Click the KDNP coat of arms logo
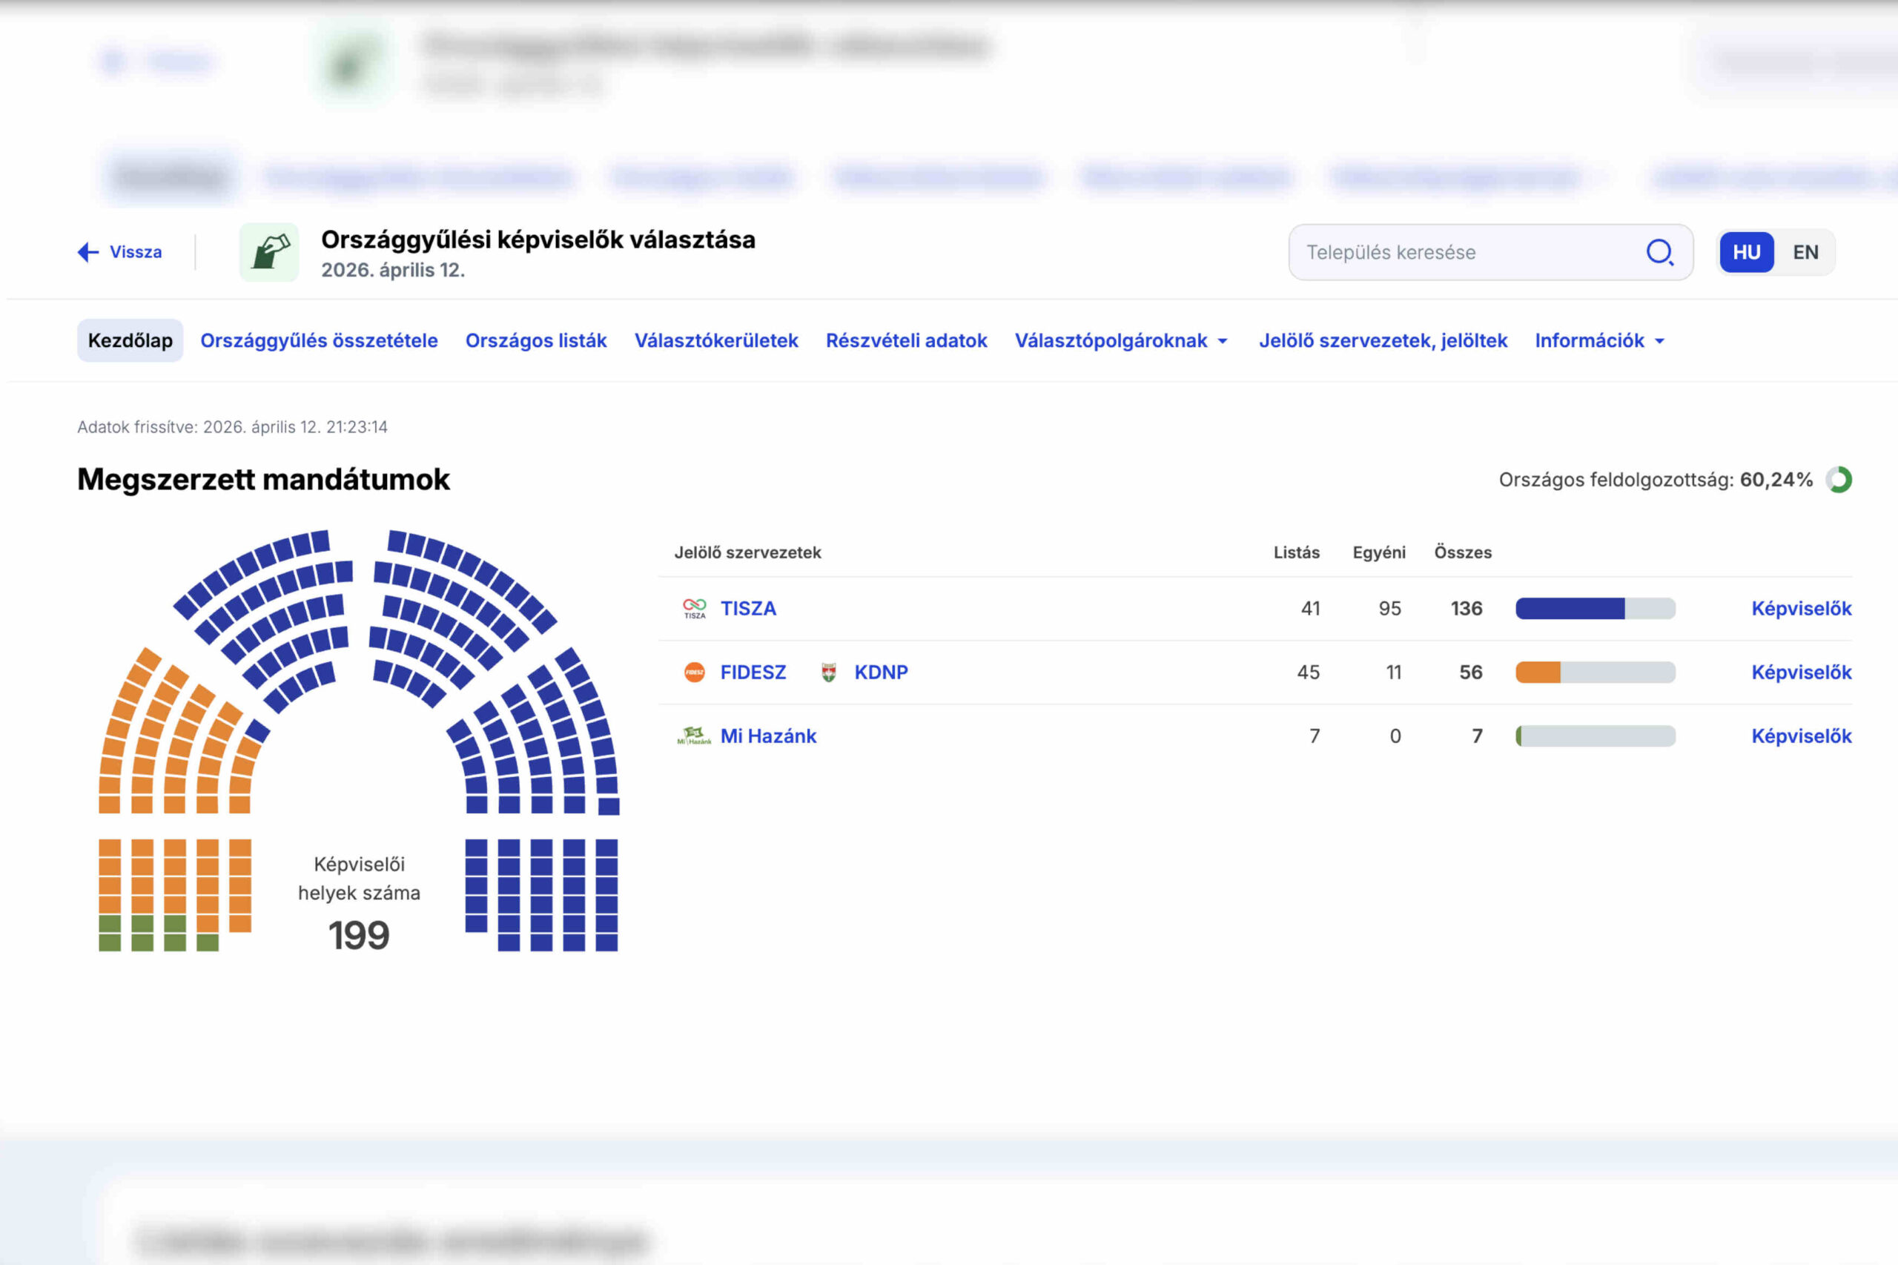Screen dimensions: 1898x1265 828,672
